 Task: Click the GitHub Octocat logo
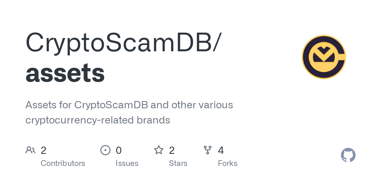[x=348, y=155]
